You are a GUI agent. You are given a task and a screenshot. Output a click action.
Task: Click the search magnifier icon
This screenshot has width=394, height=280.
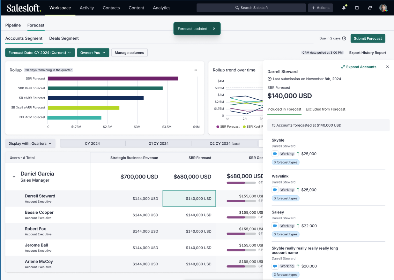pyautogui.click(x=237, y=8)
